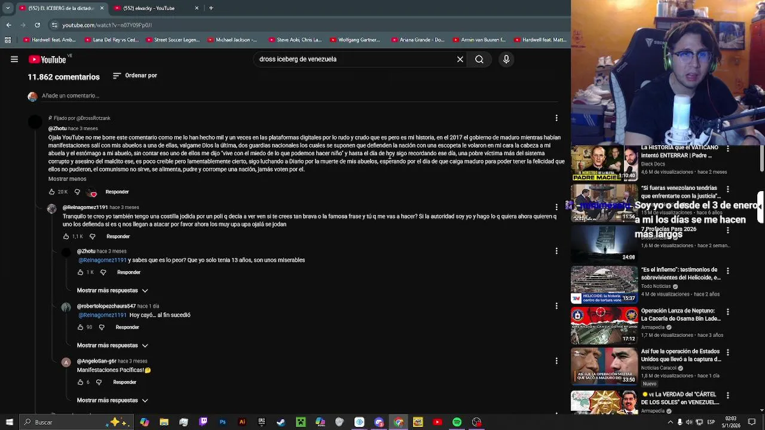
Task: Reply to the pinned comment by @Zhotu
Action: pyautogui.click(x=117, y=192)
